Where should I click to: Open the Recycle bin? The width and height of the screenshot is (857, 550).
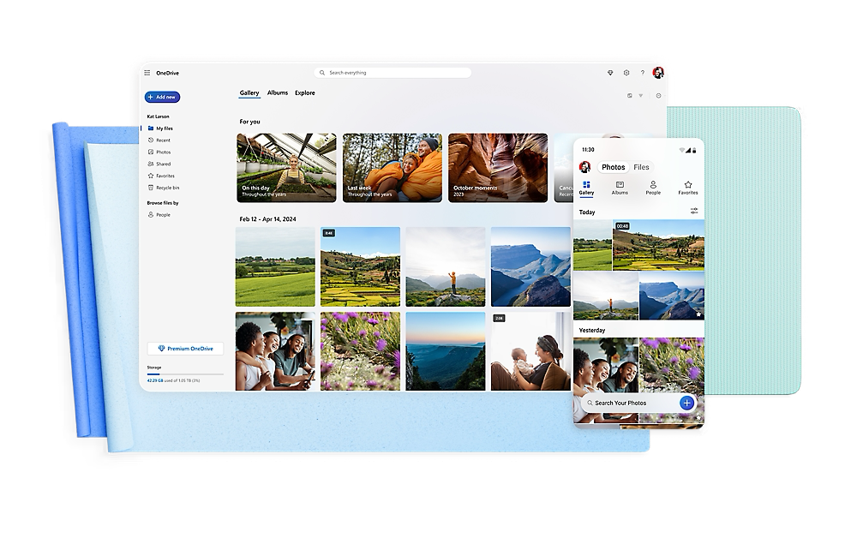tap(169, 188)
